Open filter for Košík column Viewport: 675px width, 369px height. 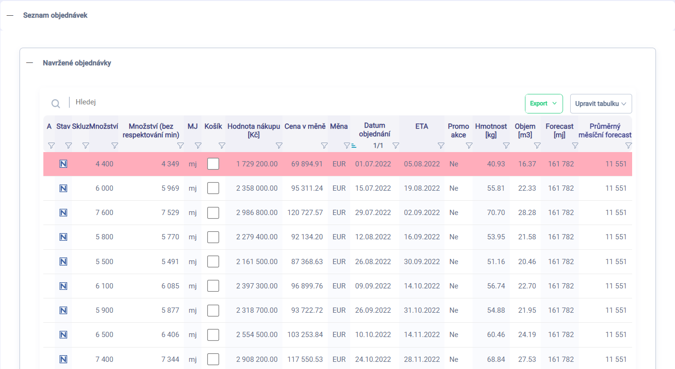pos(222,145)
